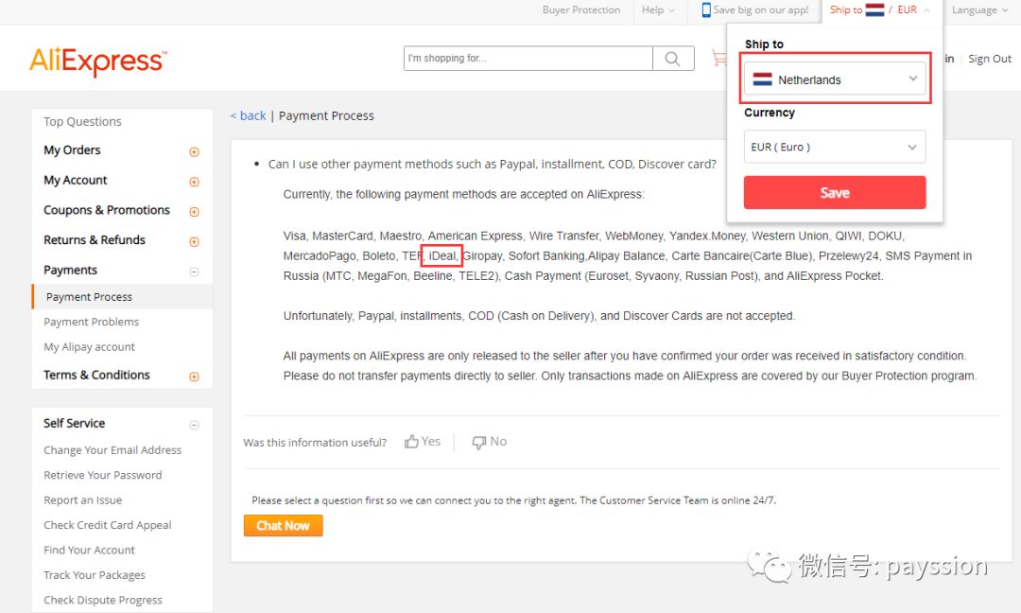
Task: Open the Help dropdown menu
Action: tap(658, 9)
